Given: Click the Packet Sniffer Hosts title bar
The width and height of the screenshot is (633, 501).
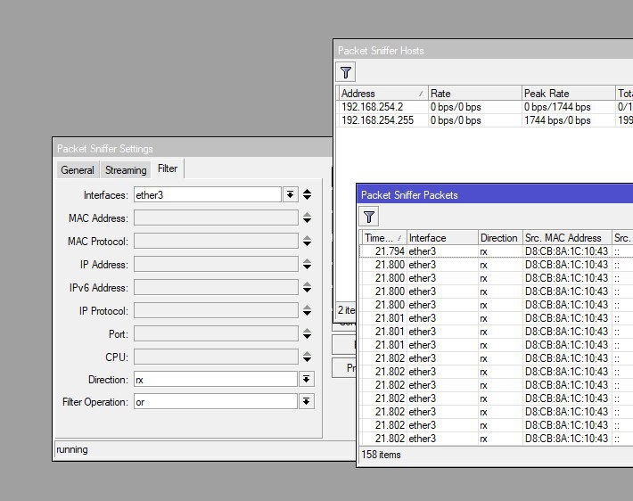Looking at the screenshot, I should tap(483, 51).
